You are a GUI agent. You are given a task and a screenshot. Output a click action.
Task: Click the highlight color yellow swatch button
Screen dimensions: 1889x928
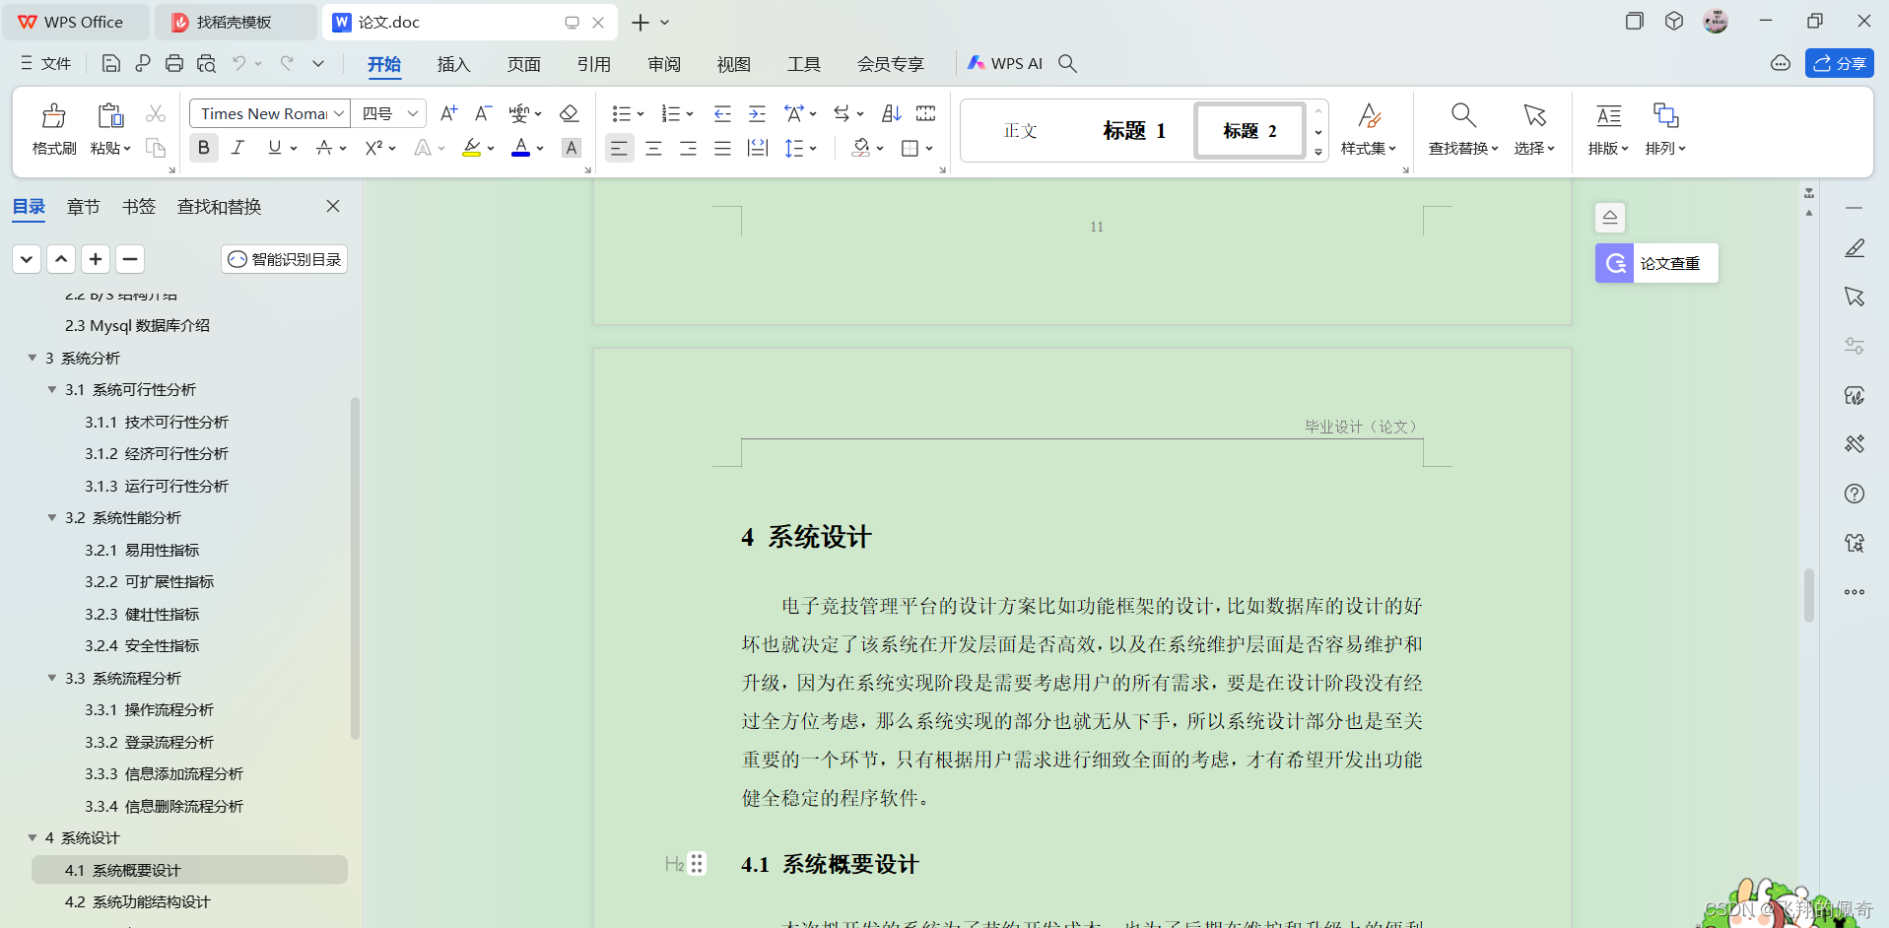click(472, 148)
